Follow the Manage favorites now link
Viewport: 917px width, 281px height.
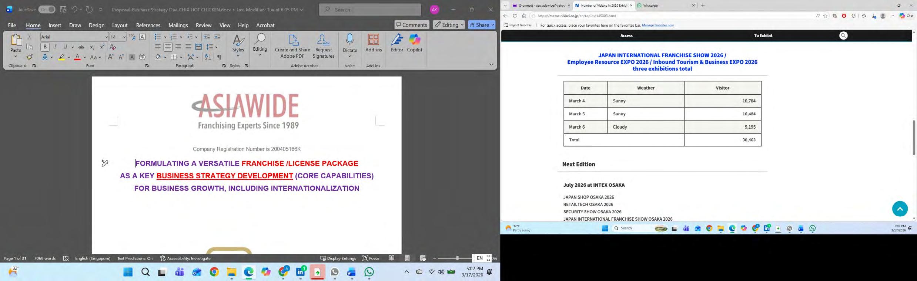[x=657, y=25]
